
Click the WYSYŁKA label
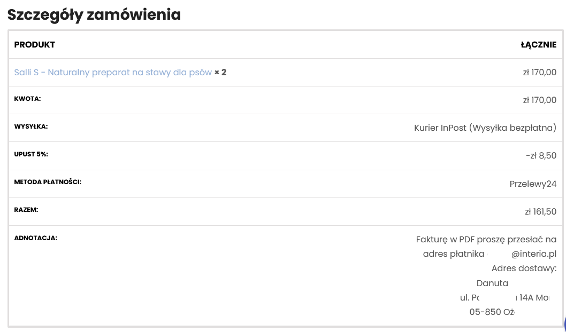(30, 127)
